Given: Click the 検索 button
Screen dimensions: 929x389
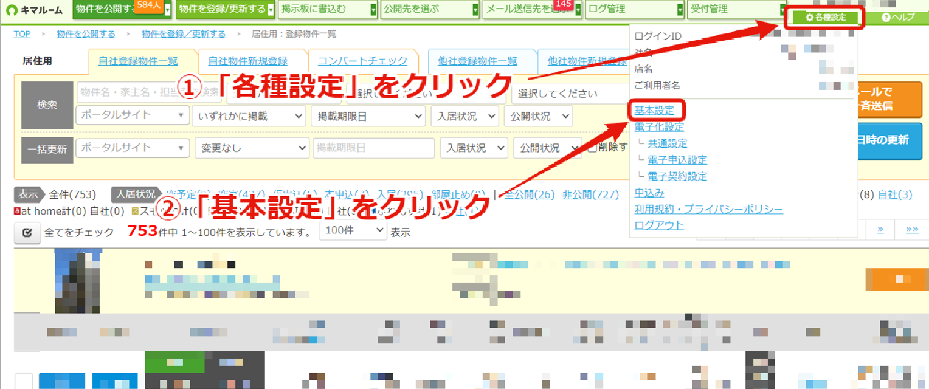Looking at the screenshot, I should coord(47,105).
